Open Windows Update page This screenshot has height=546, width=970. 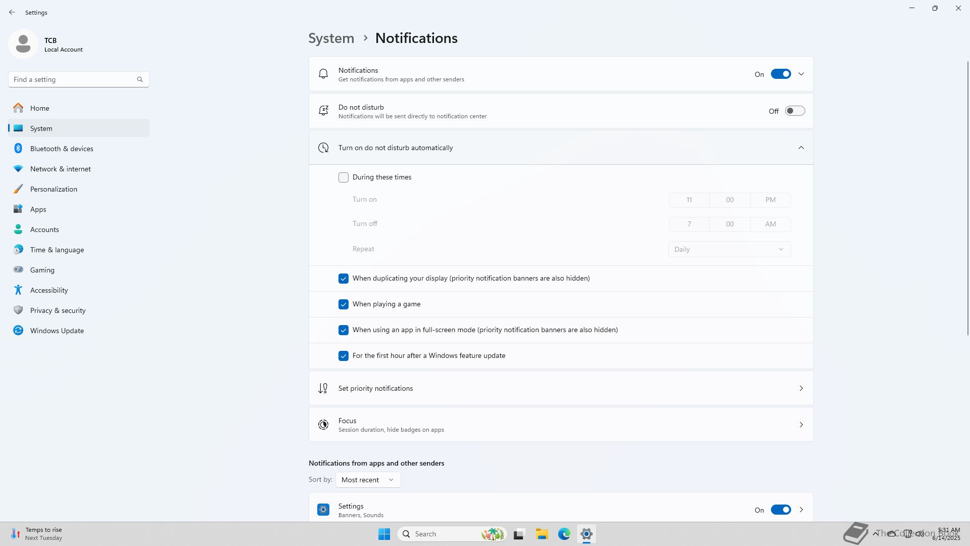[x=57, y=331]
